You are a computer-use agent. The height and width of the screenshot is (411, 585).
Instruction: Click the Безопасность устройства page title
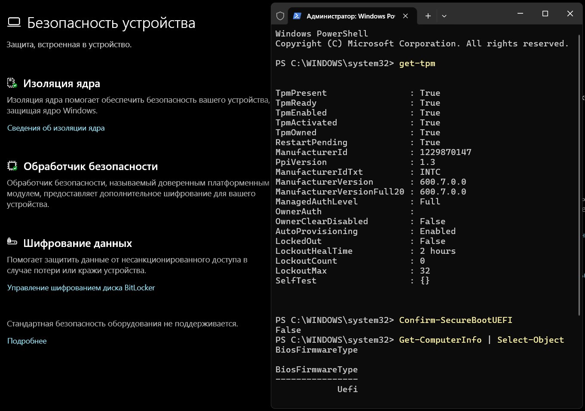tap(111, 23)
